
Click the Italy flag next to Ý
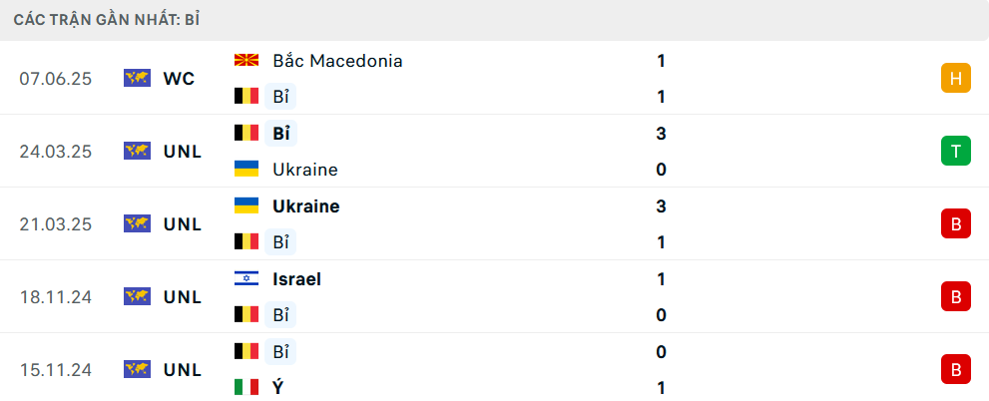point(246,387)
